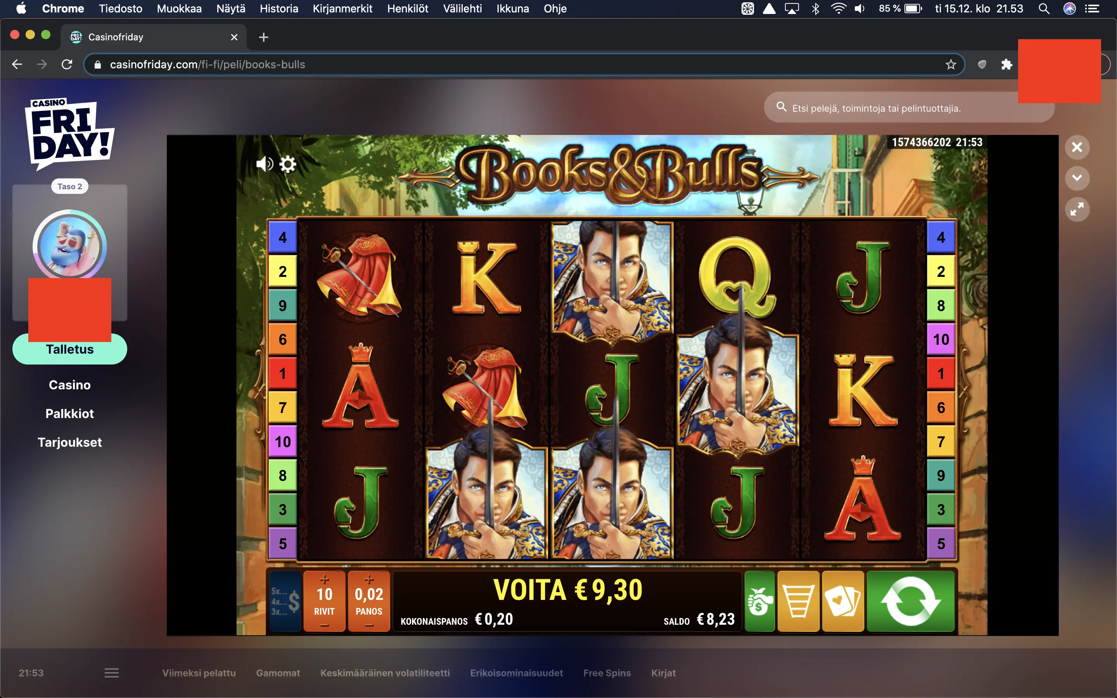Click the Casino Friday logo
This screenshot has width=1117, height=698.
(x=69, y=134)
